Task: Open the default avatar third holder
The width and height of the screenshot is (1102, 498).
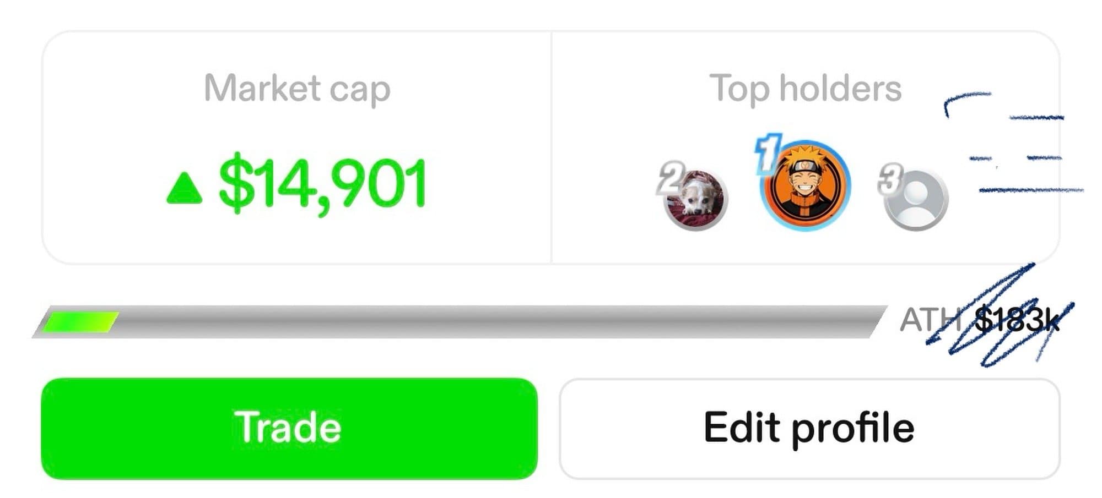Action: coord(916,200)
